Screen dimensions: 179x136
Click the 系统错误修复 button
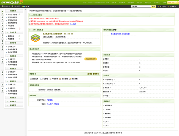click(61, 37)
